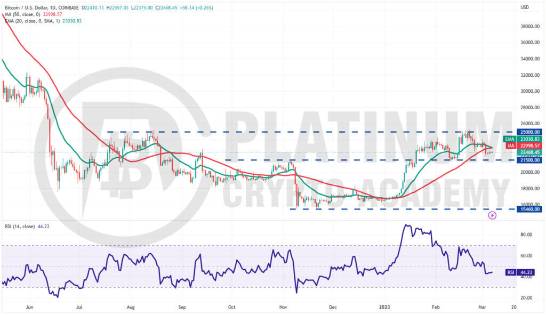Click the 25000.00 price level label
The image size is (546, 315).
click(x=529, y=132)
